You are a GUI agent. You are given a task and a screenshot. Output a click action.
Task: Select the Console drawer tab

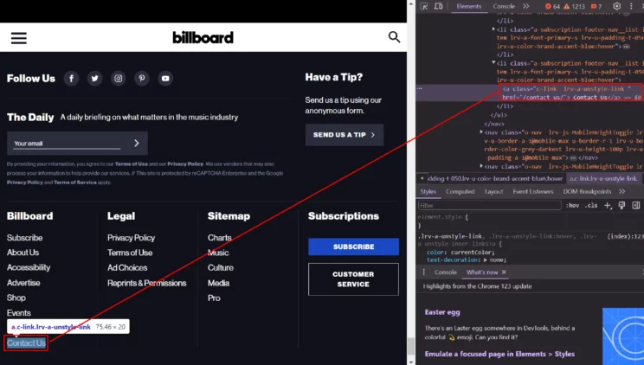point(446,272)
